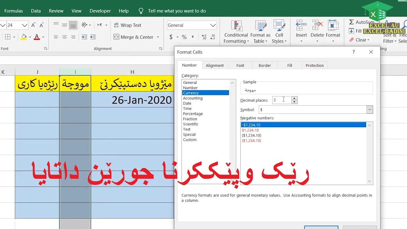Expand the Fill Color dropdown arrow

coord(30,37)
